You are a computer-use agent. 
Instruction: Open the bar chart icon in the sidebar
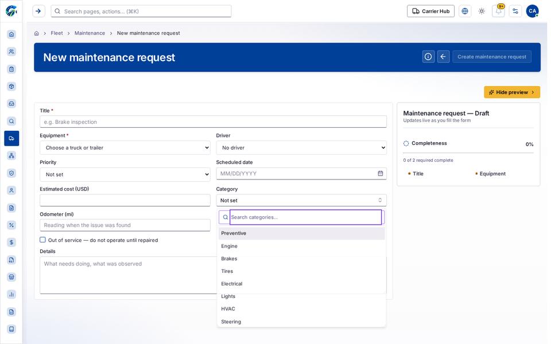tap(11, 294)
